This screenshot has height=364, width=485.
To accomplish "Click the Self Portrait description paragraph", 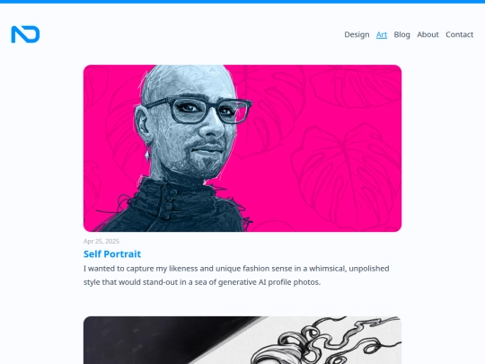I will pyautogui.click(x=236, y=275).
